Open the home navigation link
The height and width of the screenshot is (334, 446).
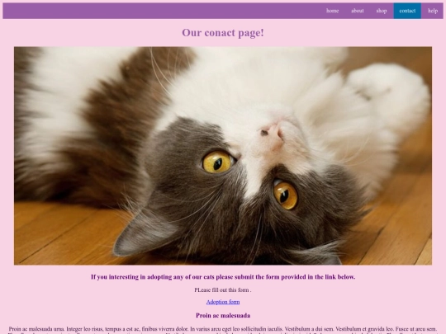332,11
